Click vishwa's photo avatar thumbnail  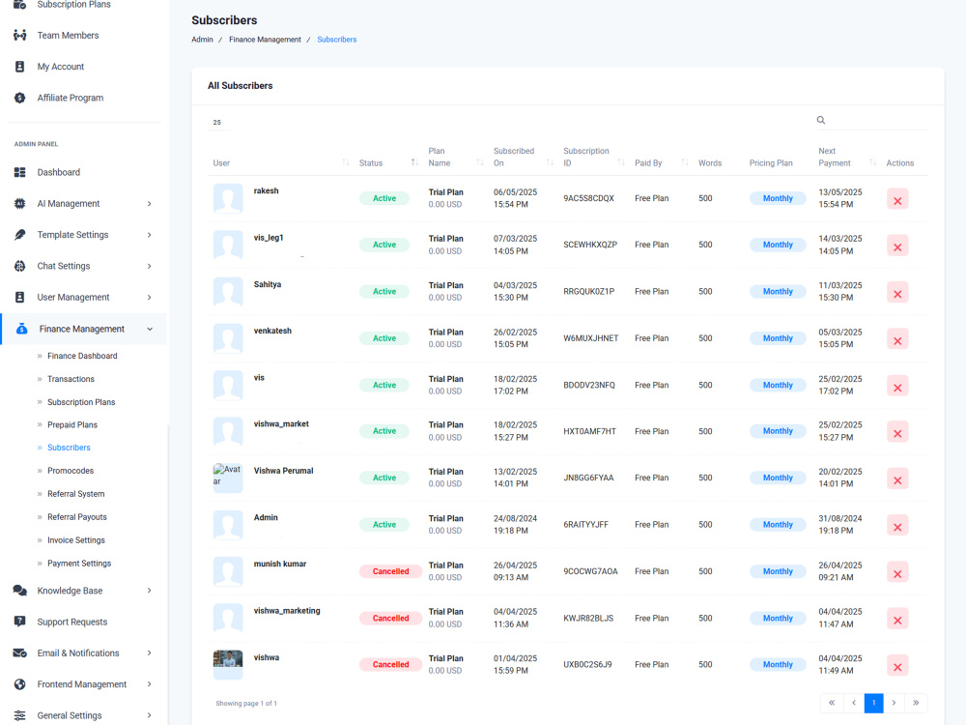click(228, 665)
